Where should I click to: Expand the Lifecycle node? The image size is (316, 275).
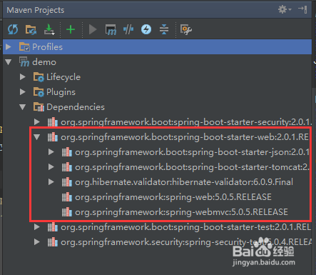click(x=23, y=77)
